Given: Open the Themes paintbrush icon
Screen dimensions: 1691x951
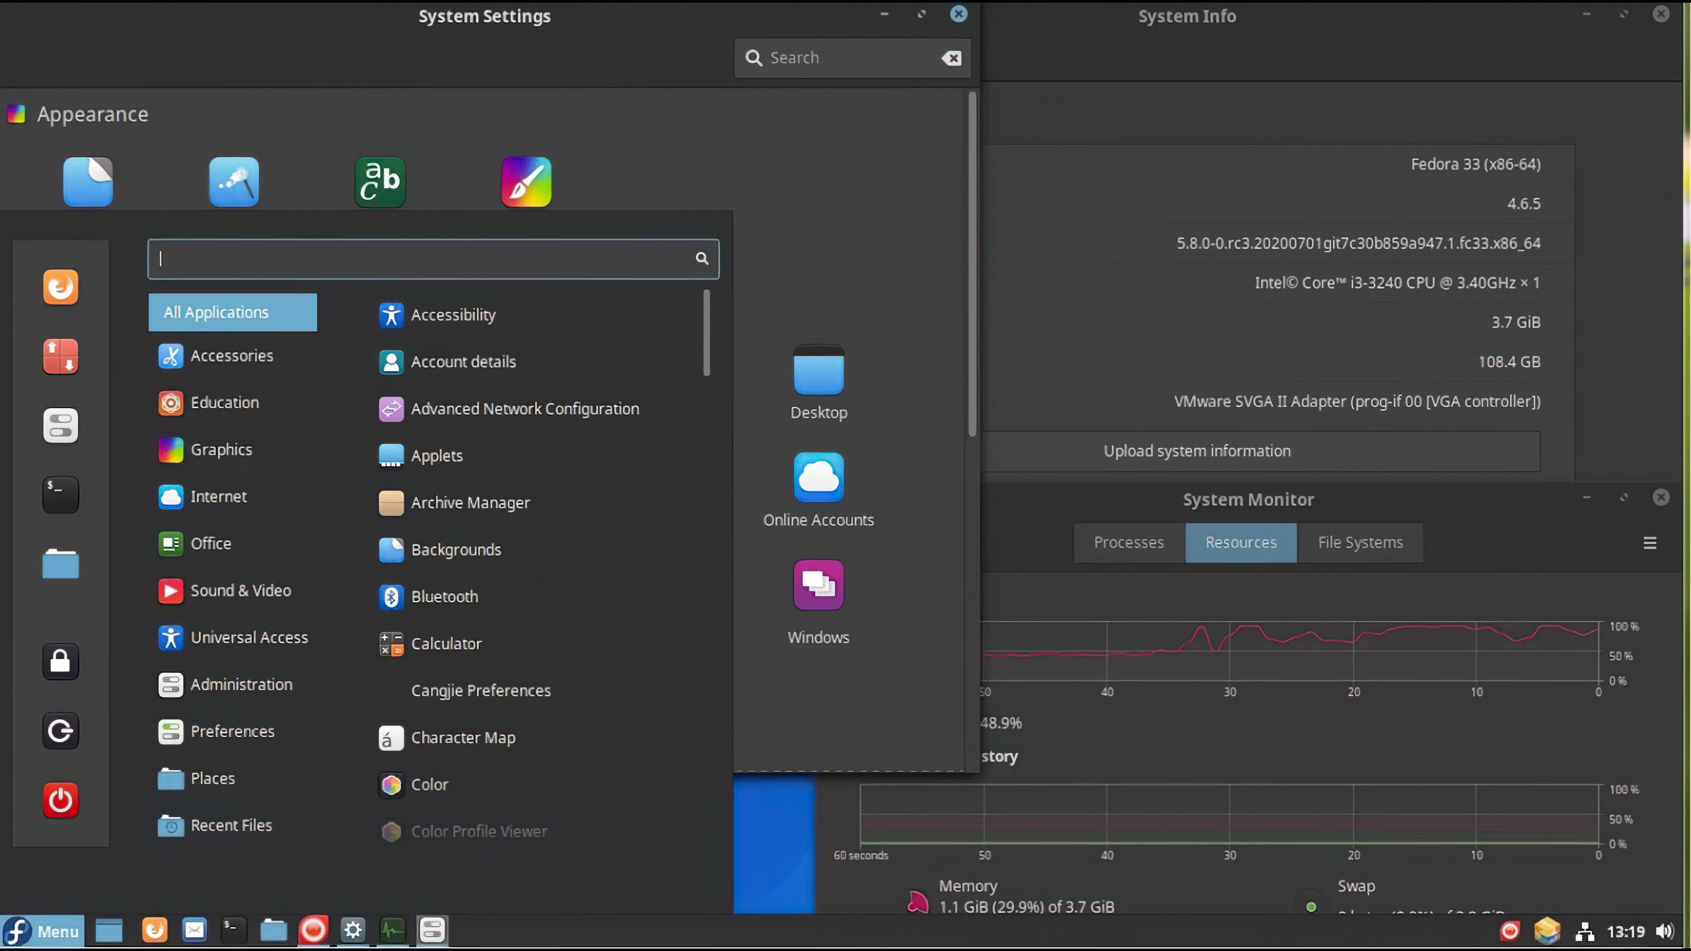Looking at the screenshot, I should [526, 182].
